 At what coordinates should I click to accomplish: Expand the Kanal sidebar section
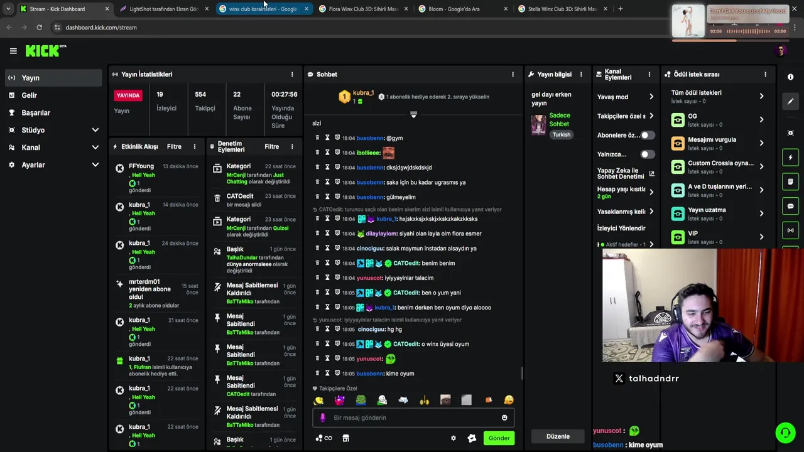point(95,148)
